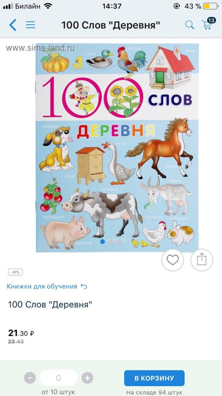
Task: Tap the 100 Слов book cover image
Action: click(x=117, y=147)
